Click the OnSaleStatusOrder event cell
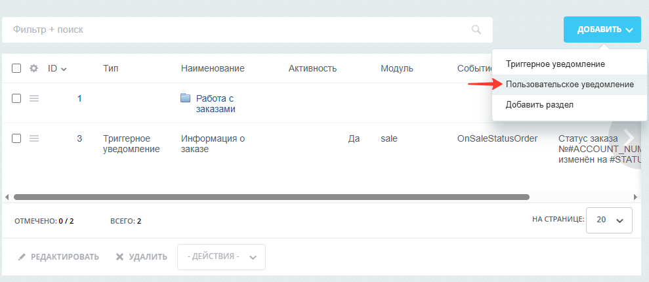 (497, 138)
